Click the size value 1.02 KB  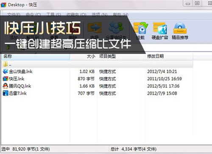87,71
